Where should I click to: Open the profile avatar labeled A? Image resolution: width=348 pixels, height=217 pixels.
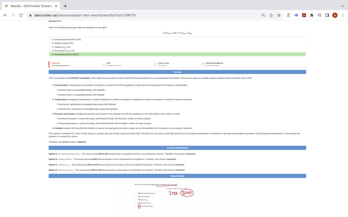[335, 15]
